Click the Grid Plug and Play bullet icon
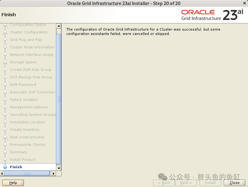This screenshot has width=248, height=187. click(x=5, y=40)
